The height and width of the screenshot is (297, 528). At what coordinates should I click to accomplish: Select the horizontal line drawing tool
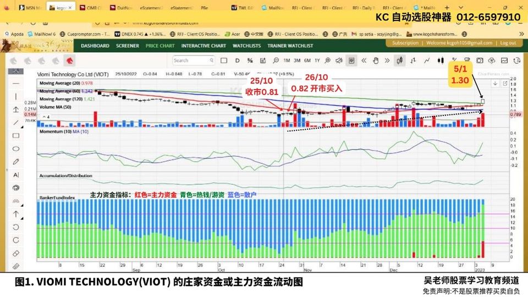point(16,83)
